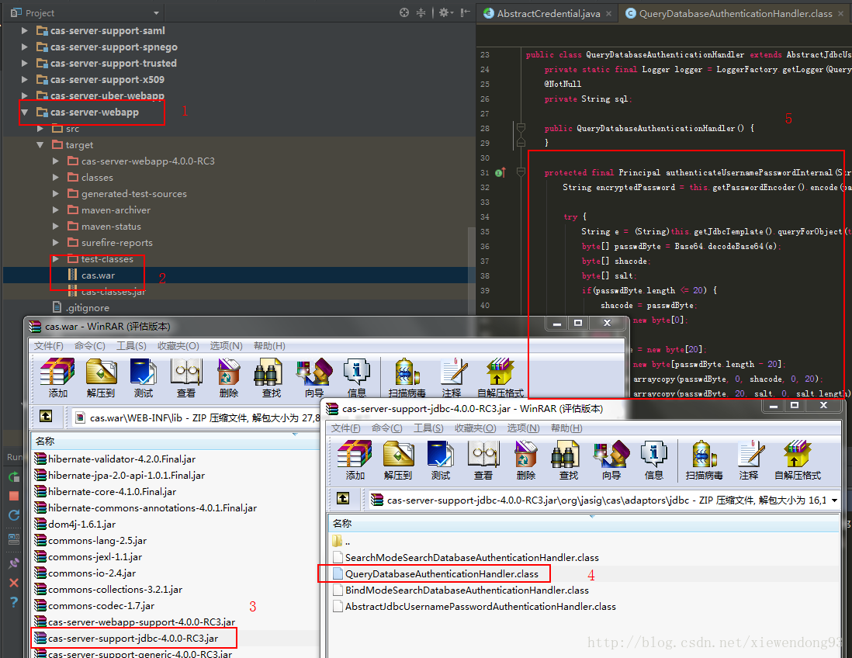Image resolution: width=852 pixels, height=658 pixels.
Task: Click collapse-all icon in Project panel header
Action: (421, 12)
